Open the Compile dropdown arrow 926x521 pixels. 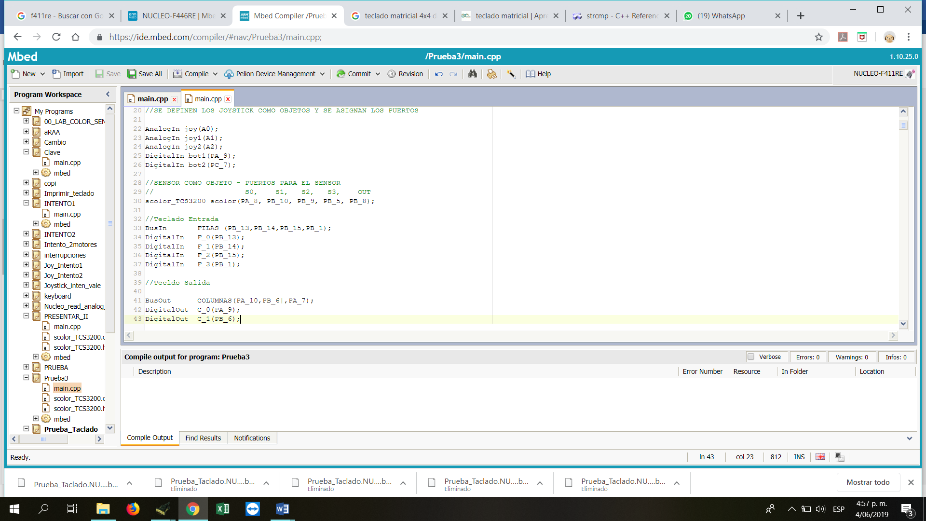tap(215, 74)
